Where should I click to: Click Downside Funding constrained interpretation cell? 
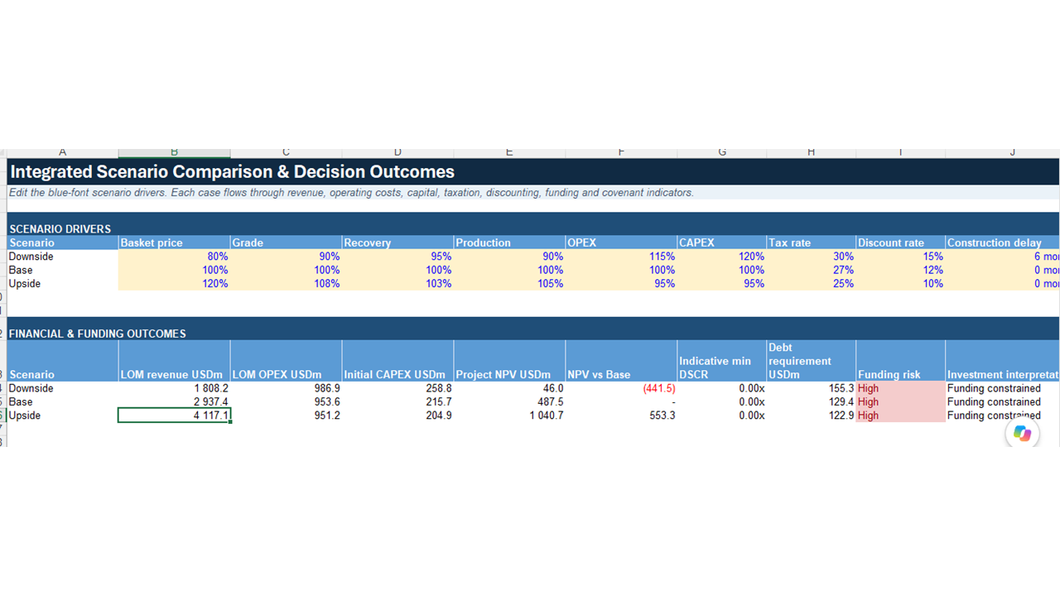point(1003,388)
